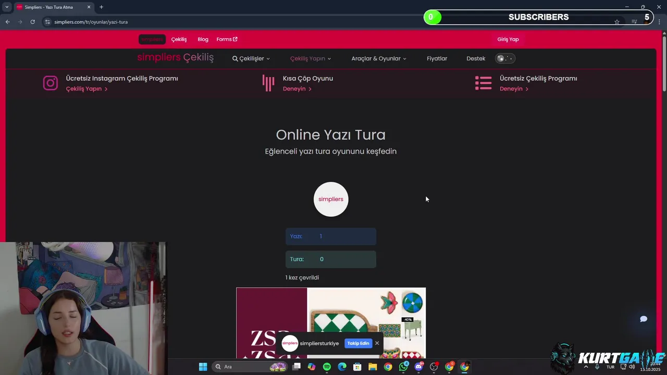Click the list icon for Ücretsiz Çekiliş Programı
This screenshot has width=667, height=375.
483,83
